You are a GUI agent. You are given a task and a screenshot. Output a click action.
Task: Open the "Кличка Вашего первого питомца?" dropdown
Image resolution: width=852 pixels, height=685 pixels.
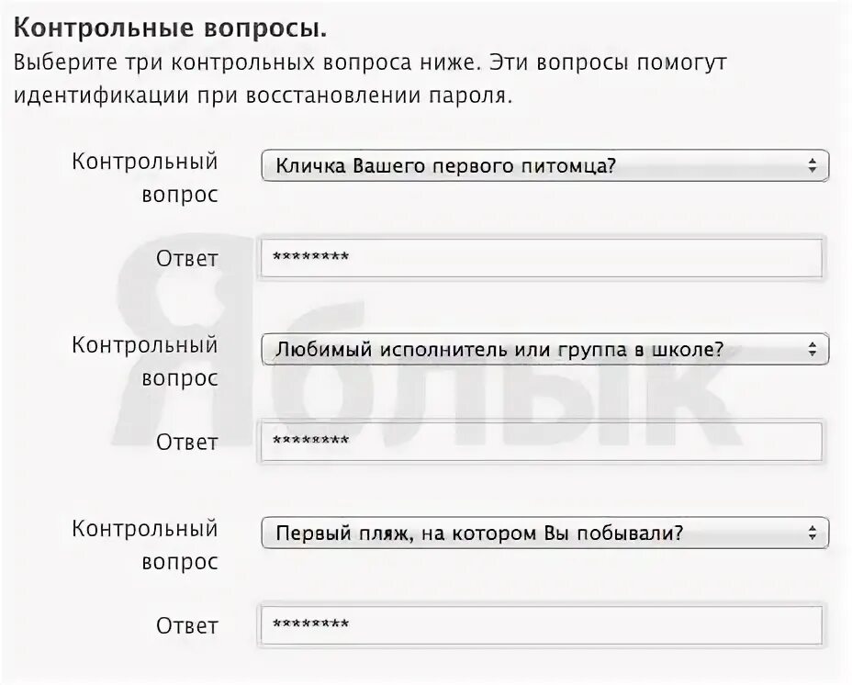pyautogui.click(x=545, y=166)
